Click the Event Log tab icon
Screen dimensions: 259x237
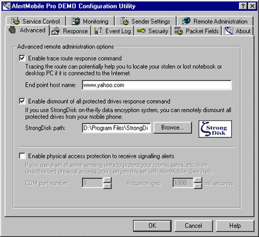[98, 31]
